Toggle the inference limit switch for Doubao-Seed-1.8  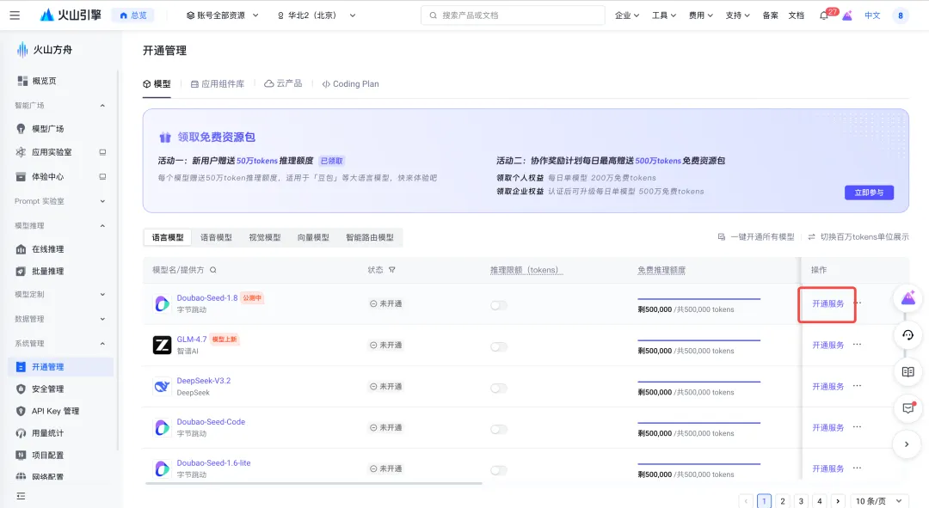499,305
